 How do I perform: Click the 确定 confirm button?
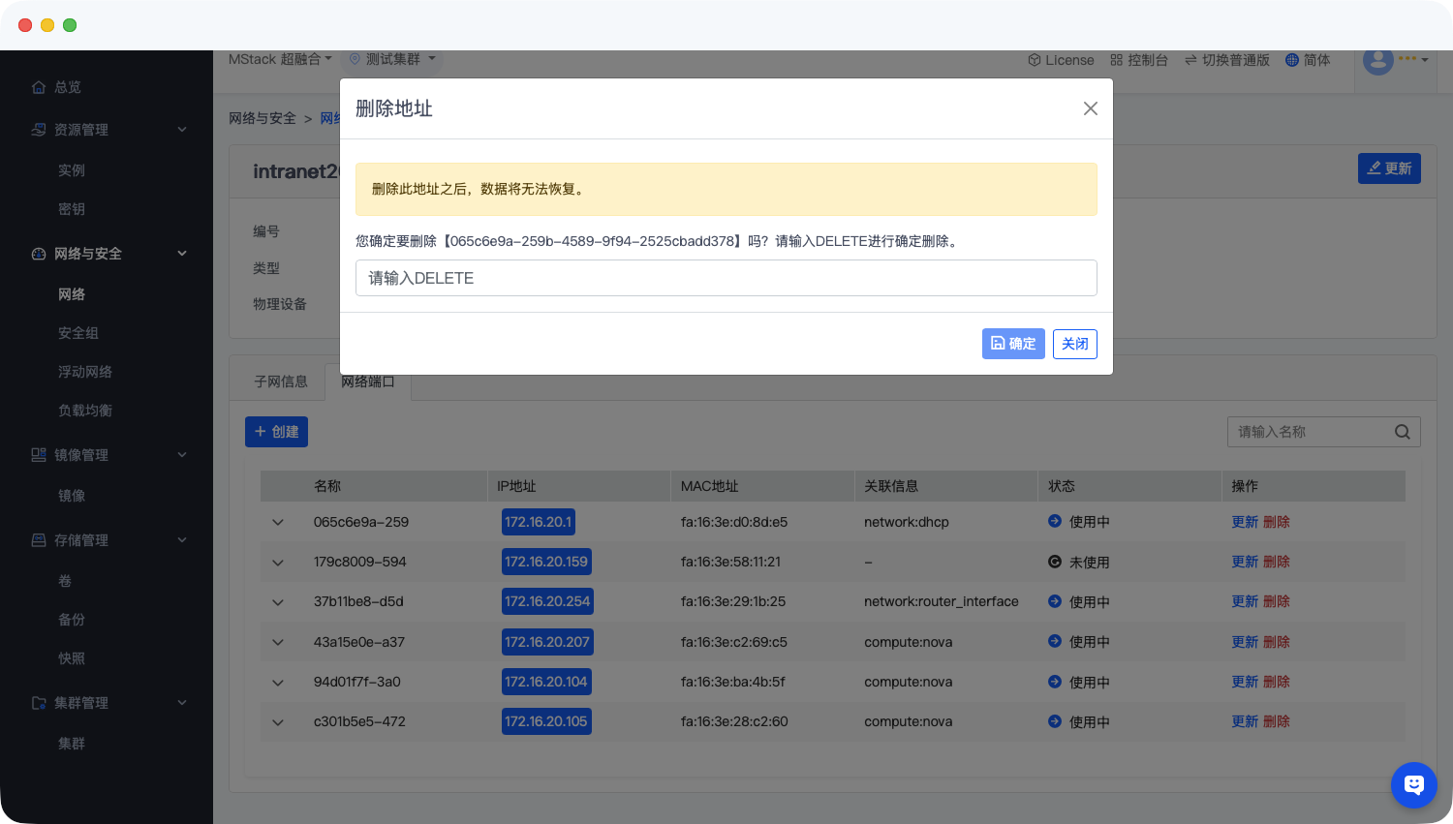[1013, 344]
